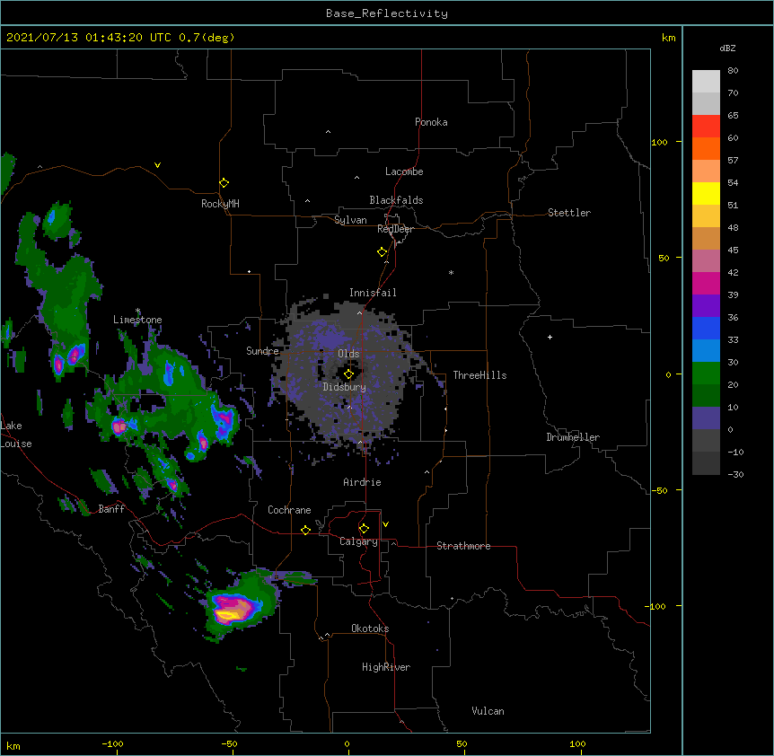The image size is (774, 756).
Task: Click the dBZ legend heading
Action: 727,48
